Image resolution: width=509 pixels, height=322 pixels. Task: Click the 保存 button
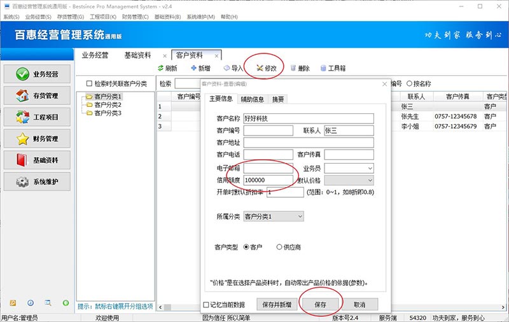[x=320, y=304]
